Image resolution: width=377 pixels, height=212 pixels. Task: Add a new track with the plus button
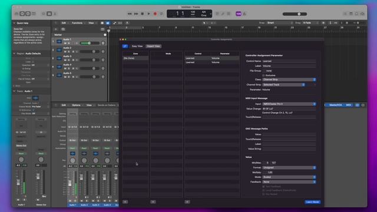click(x=56, y=29)
